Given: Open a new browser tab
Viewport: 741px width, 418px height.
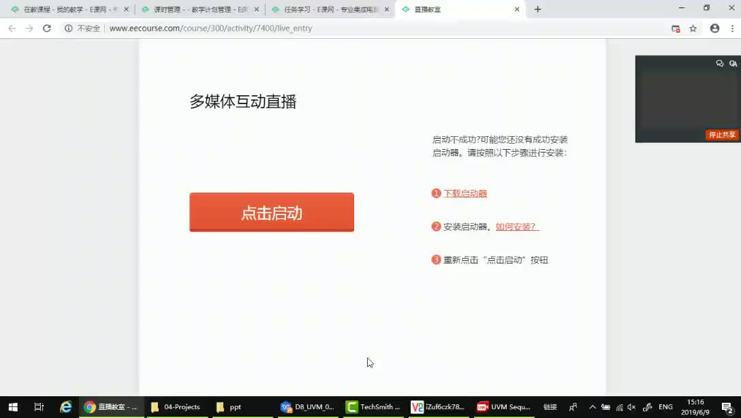Looking at the screenshot, I should coord(537,10).
